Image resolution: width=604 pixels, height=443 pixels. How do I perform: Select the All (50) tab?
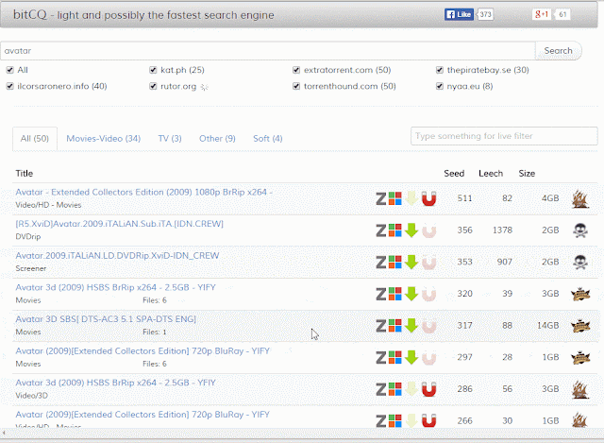tap(35, 139)
